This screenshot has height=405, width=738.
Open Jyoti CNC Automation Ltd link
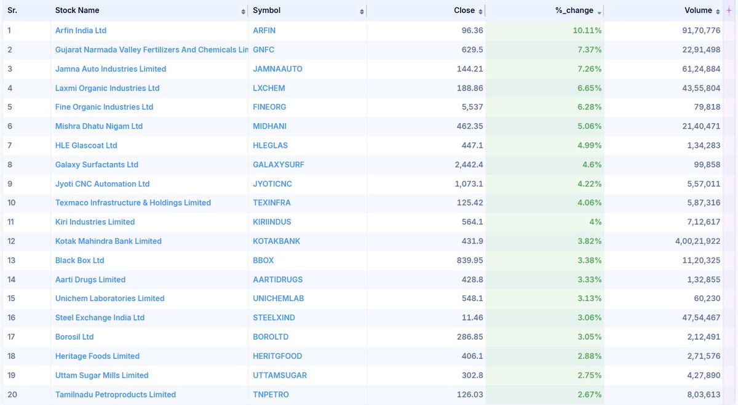click(x=102, y=184)
